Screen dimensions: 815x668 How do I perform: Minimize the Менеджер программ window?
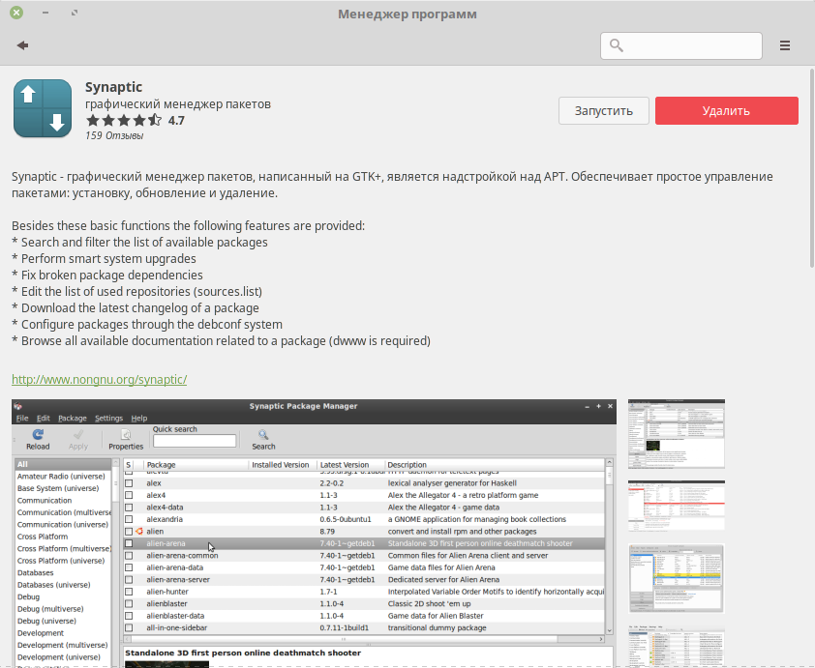(x=45, y=13)
